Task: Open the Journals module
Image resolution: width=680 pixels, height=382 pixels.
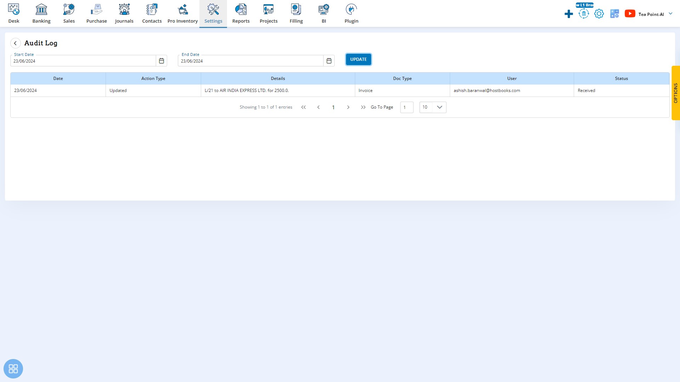Action: (x=124, y=14)
